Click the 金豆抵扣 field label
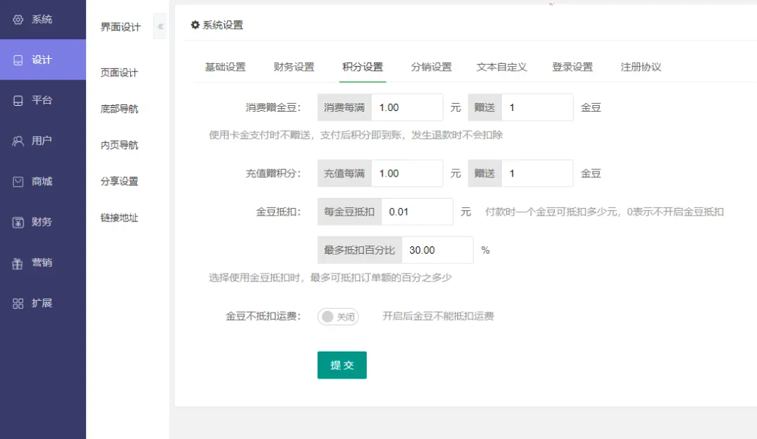This screenshot has height=439, width=757. [279, 212]
